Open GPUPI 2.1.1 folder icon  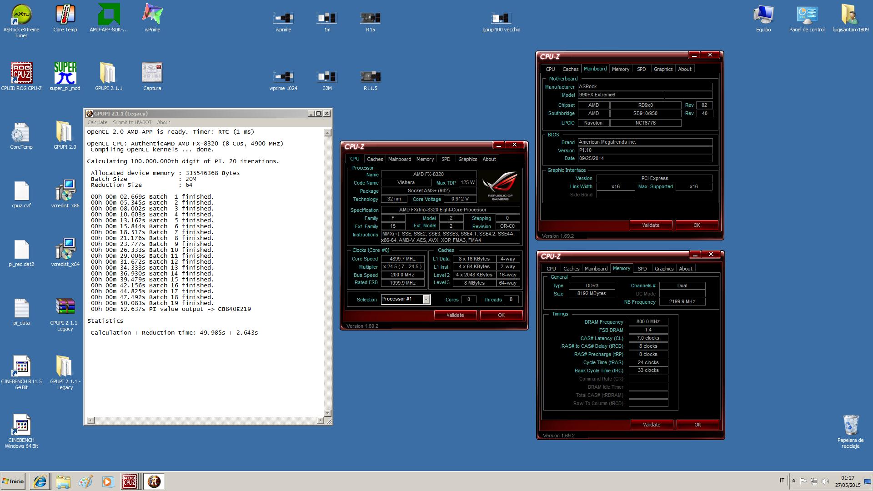pos(109,76)
